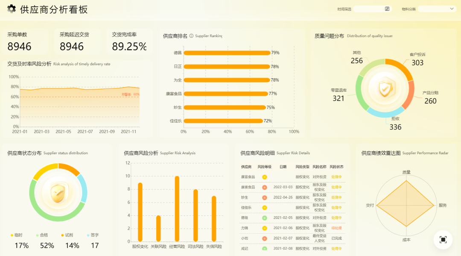This screenshot has width=461, height=256.
Task: Toggle the 临时 legend item
Action: [17, 235]
